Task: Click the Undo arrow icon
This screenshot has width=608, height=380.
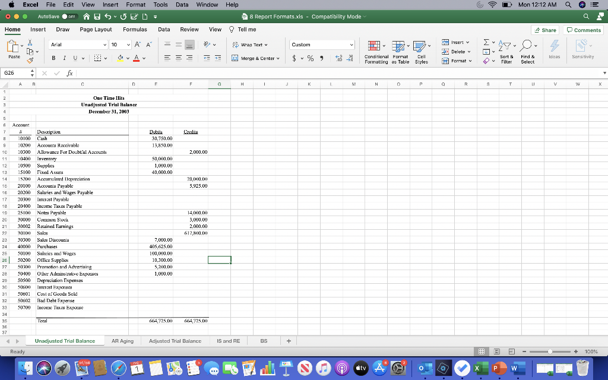Action: 107,17
